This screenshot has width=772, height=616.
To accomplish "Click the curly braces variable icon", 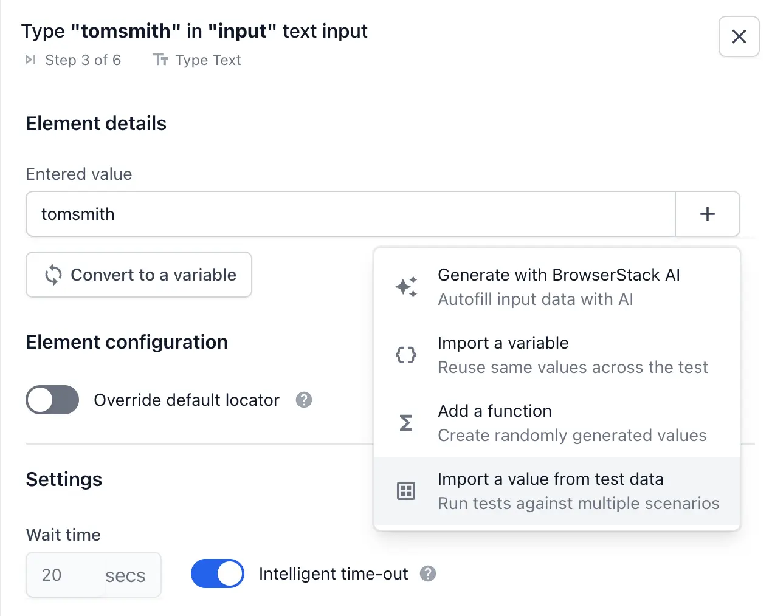I will click(x=406, y=355).
